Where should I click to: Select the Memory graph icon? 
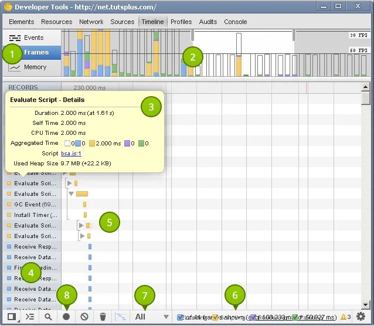coord(14,67)
